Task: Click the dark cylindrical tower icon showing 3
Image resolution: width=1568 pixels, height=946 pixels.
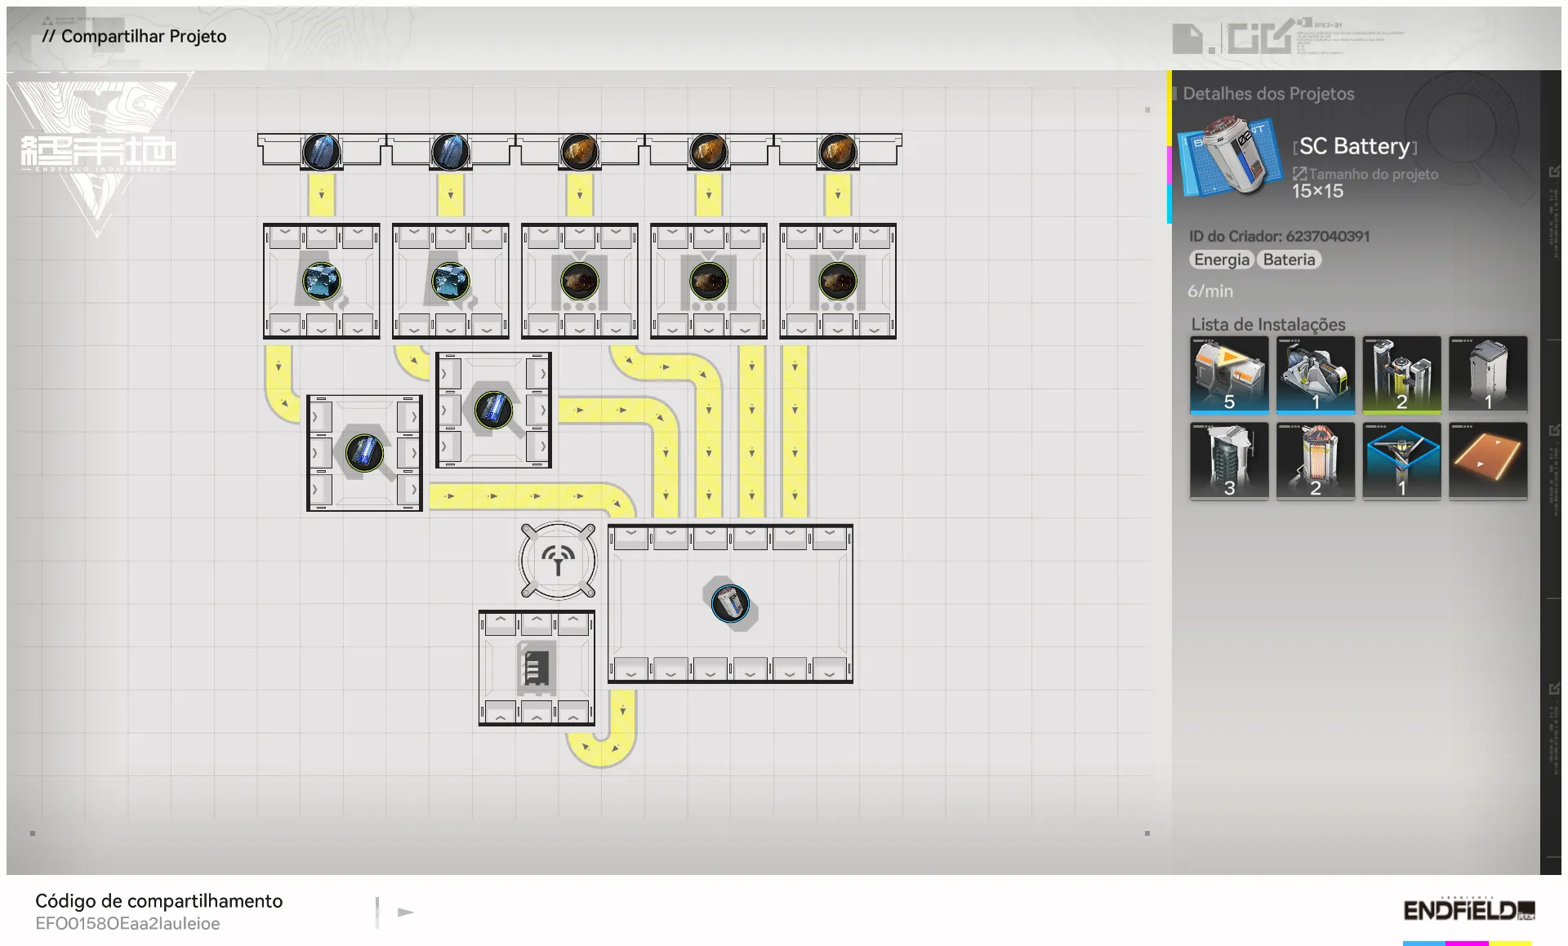Action: pyautogui.click(x=1229, y=460)
